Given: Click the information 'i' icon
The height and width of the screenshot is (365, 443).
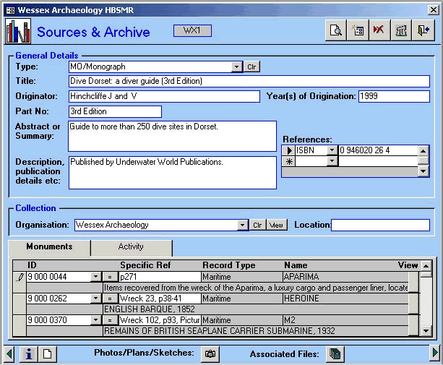Looking at the screenshot, I should (27, 353).
